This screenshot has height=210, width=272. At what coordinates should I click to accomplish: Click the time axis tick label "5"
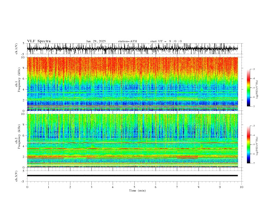[134, 187]
